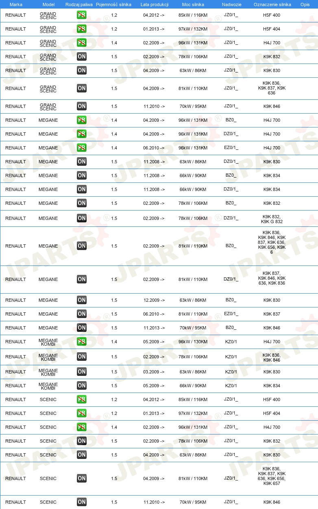Click "1.2" capacity cell in Grand Scenic 04.2012 row

point(114,15)
